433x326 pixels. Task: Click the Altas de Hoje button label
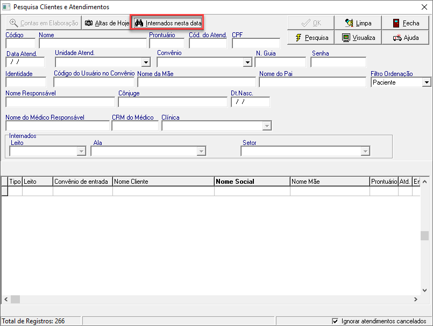click(112, 23)
